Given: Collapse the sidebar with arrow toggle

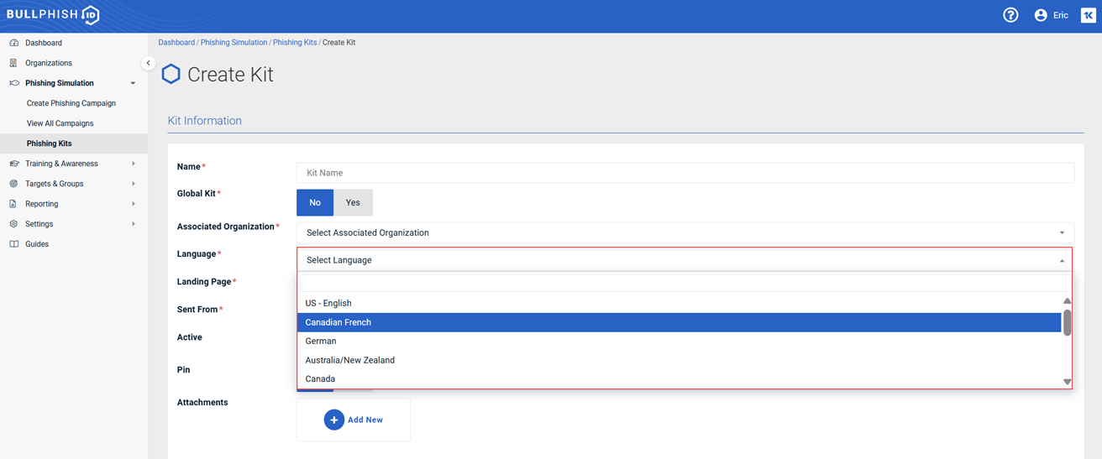Looking at the screenshot, I should (148, 63).
